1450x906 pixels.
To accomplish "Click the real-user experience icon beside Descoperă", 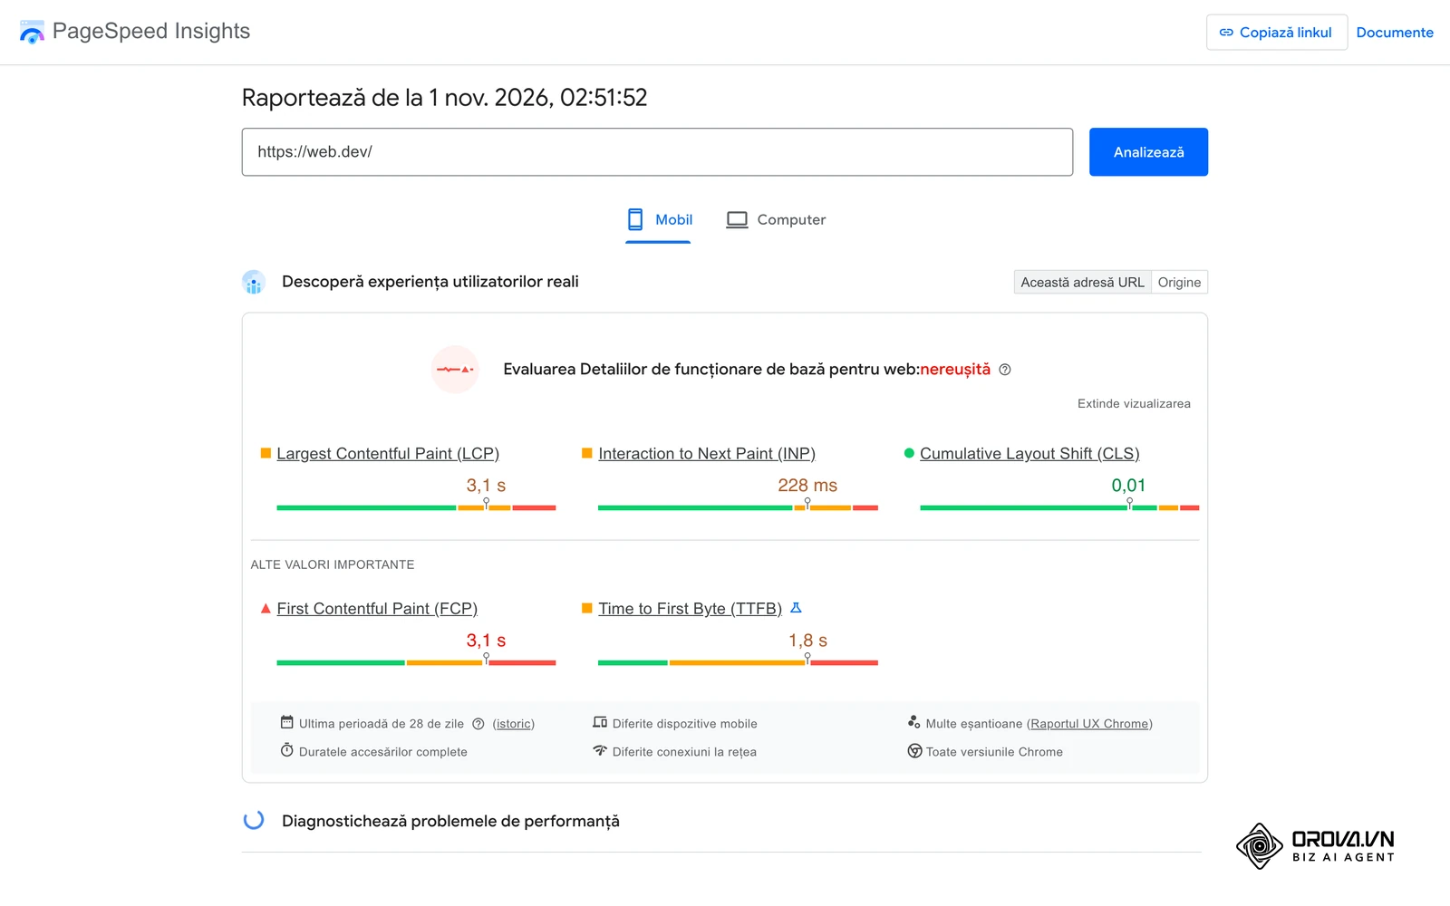I will pos(254,282).
